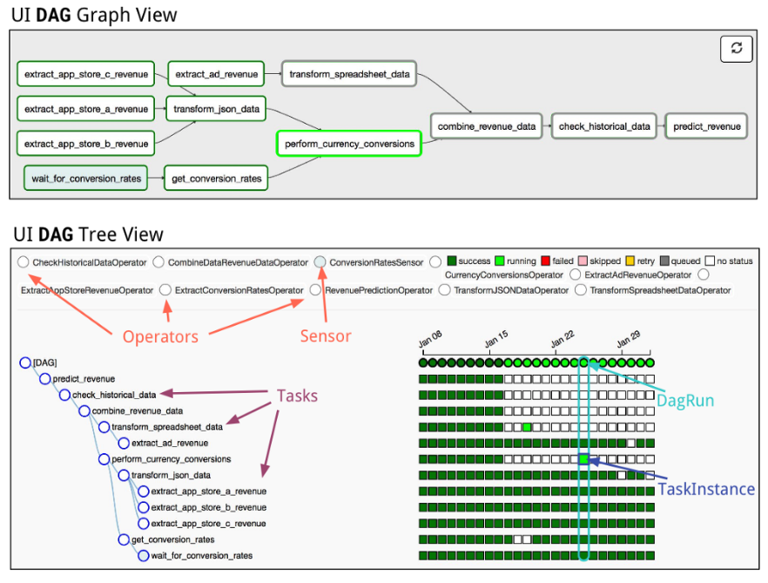
Task: Click the running status color swatch
Action: tap(500, 261)
